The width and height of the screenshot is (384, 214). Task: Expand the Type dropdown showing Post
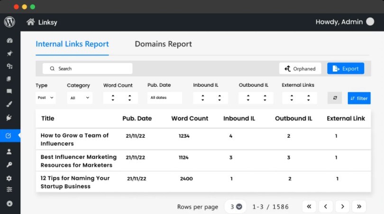pyautogui.click(x=46, y=98)
